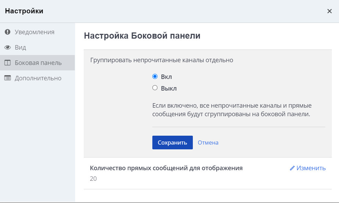Close the Настройки dialog
The height and width of the screenshot is (203, 339).
[329, 11]
